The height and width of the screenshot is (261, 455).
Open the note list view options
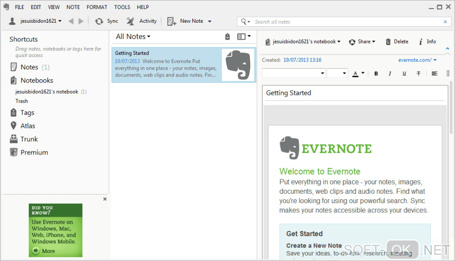pyautogui.click(x=244, y=37)
